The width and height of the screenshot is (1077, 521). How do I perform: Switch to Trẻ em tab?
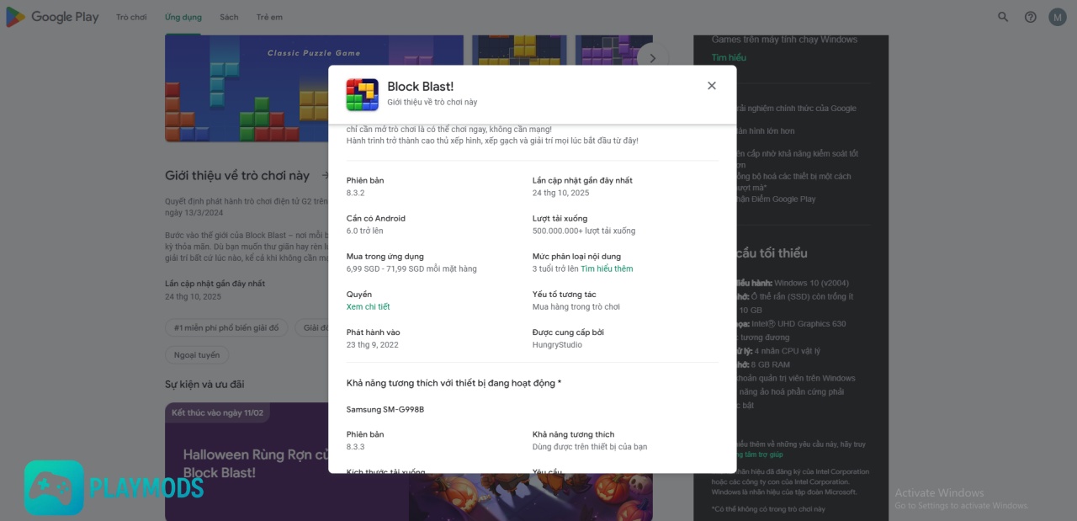click(x=270, y=17)
